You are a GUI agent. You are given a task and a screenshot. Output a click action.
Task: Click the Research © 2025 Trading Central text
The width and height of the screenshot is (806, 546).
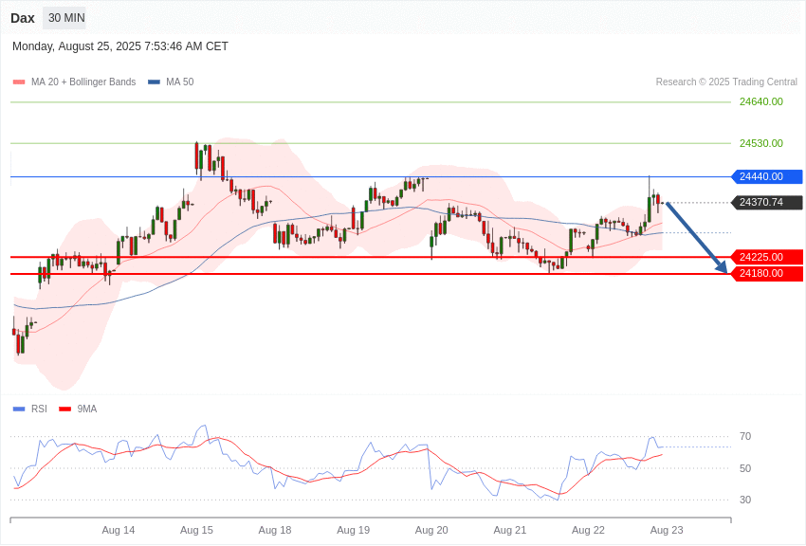(x=726, y=82)
